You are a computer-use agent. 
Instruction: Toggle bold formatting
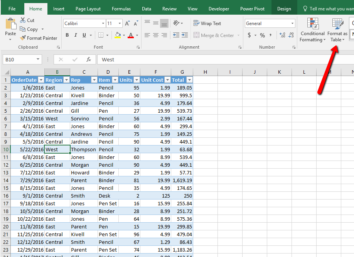click(x=66, y=35)
